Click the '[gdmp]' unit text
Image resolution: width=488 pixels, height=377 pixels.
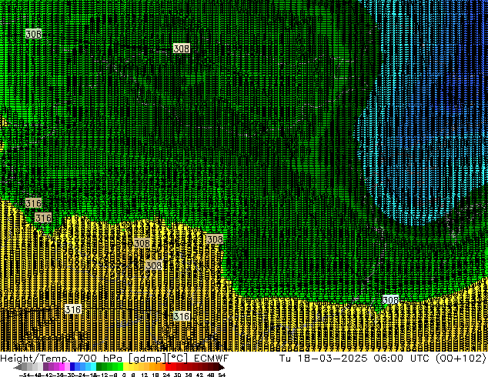click(x=148, y=359)
